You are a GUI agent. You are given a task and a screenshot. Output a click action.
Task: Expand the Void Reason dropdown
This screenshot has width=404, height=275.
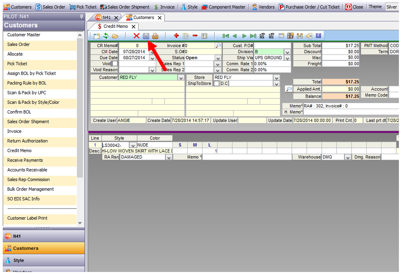click(152, 70)
